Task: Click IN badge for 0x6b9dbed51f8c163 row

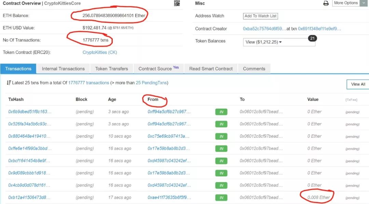Action: click(x=221, y=112)
